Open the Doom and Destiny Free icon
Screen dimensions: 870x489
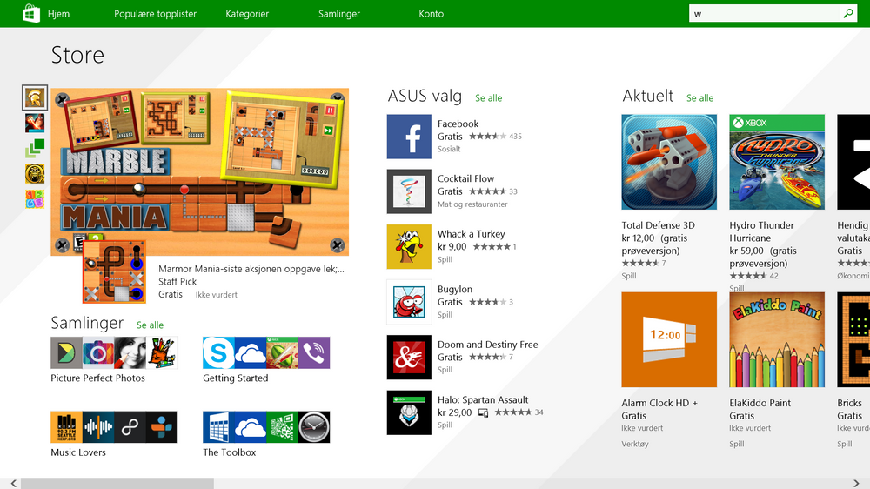pyautogui.click(x=409, y=358)
